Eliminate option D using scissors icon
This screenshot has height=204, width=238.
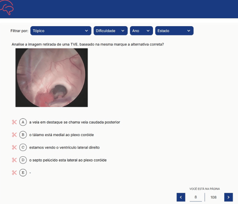click(14, 160)
